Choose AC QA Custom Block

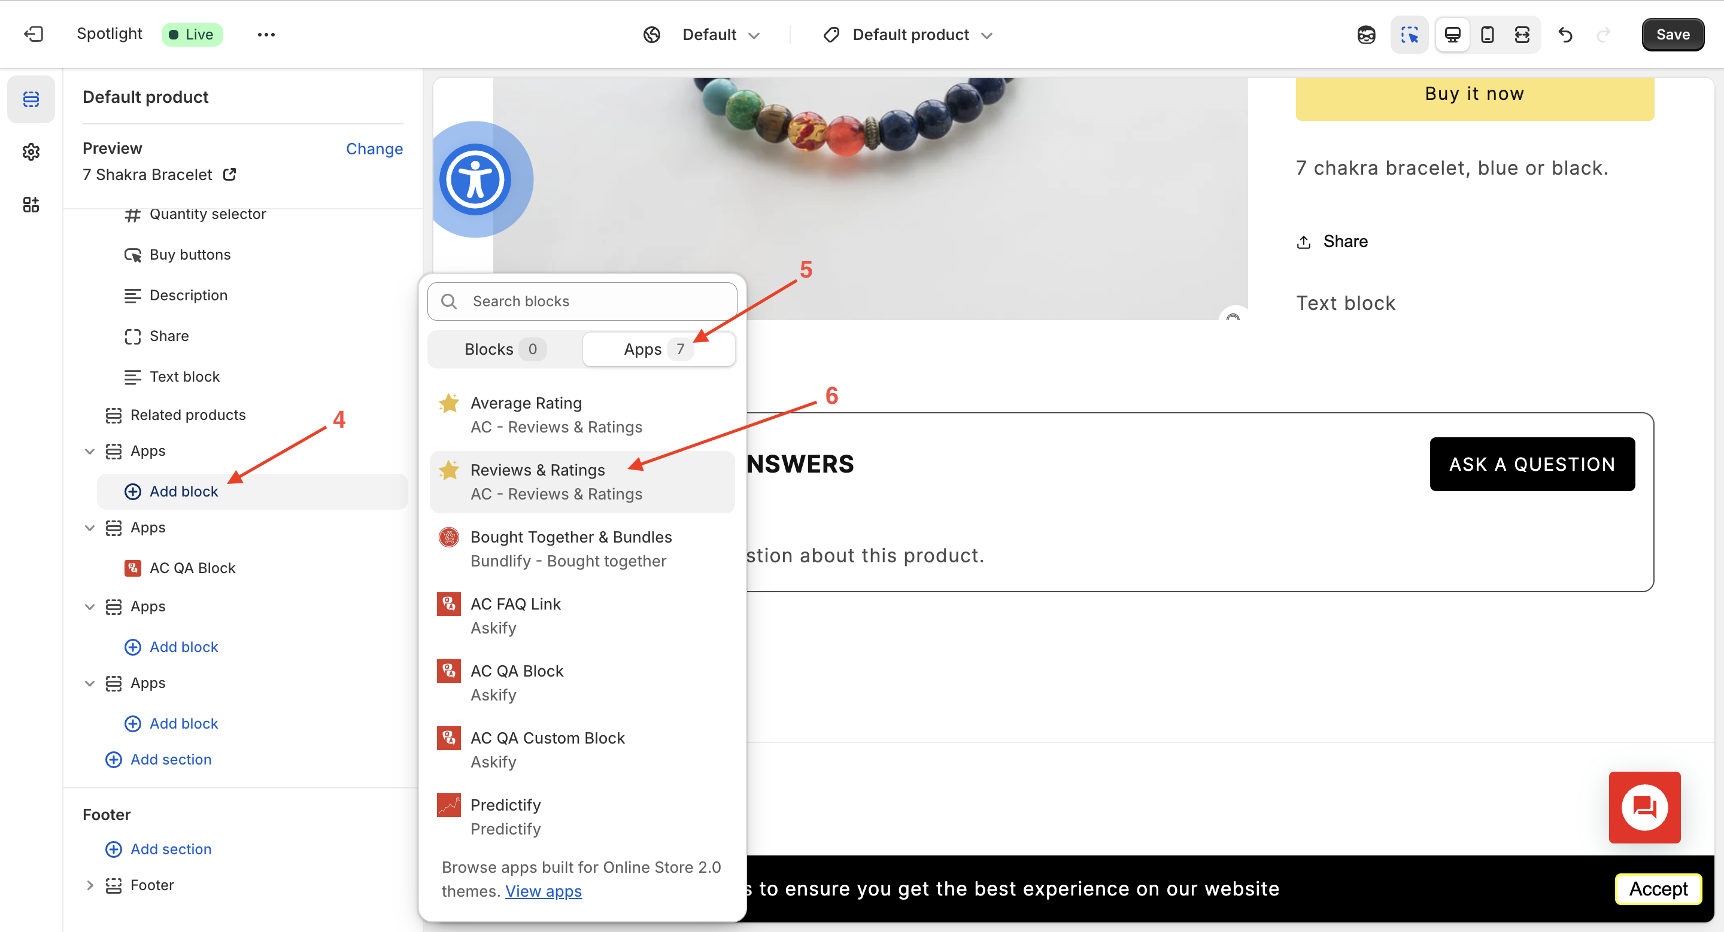582,750
